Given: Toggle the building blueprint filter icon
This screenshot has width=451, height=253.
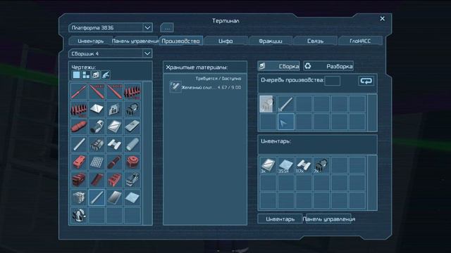Looking at the screenshot, I should 96,75.
